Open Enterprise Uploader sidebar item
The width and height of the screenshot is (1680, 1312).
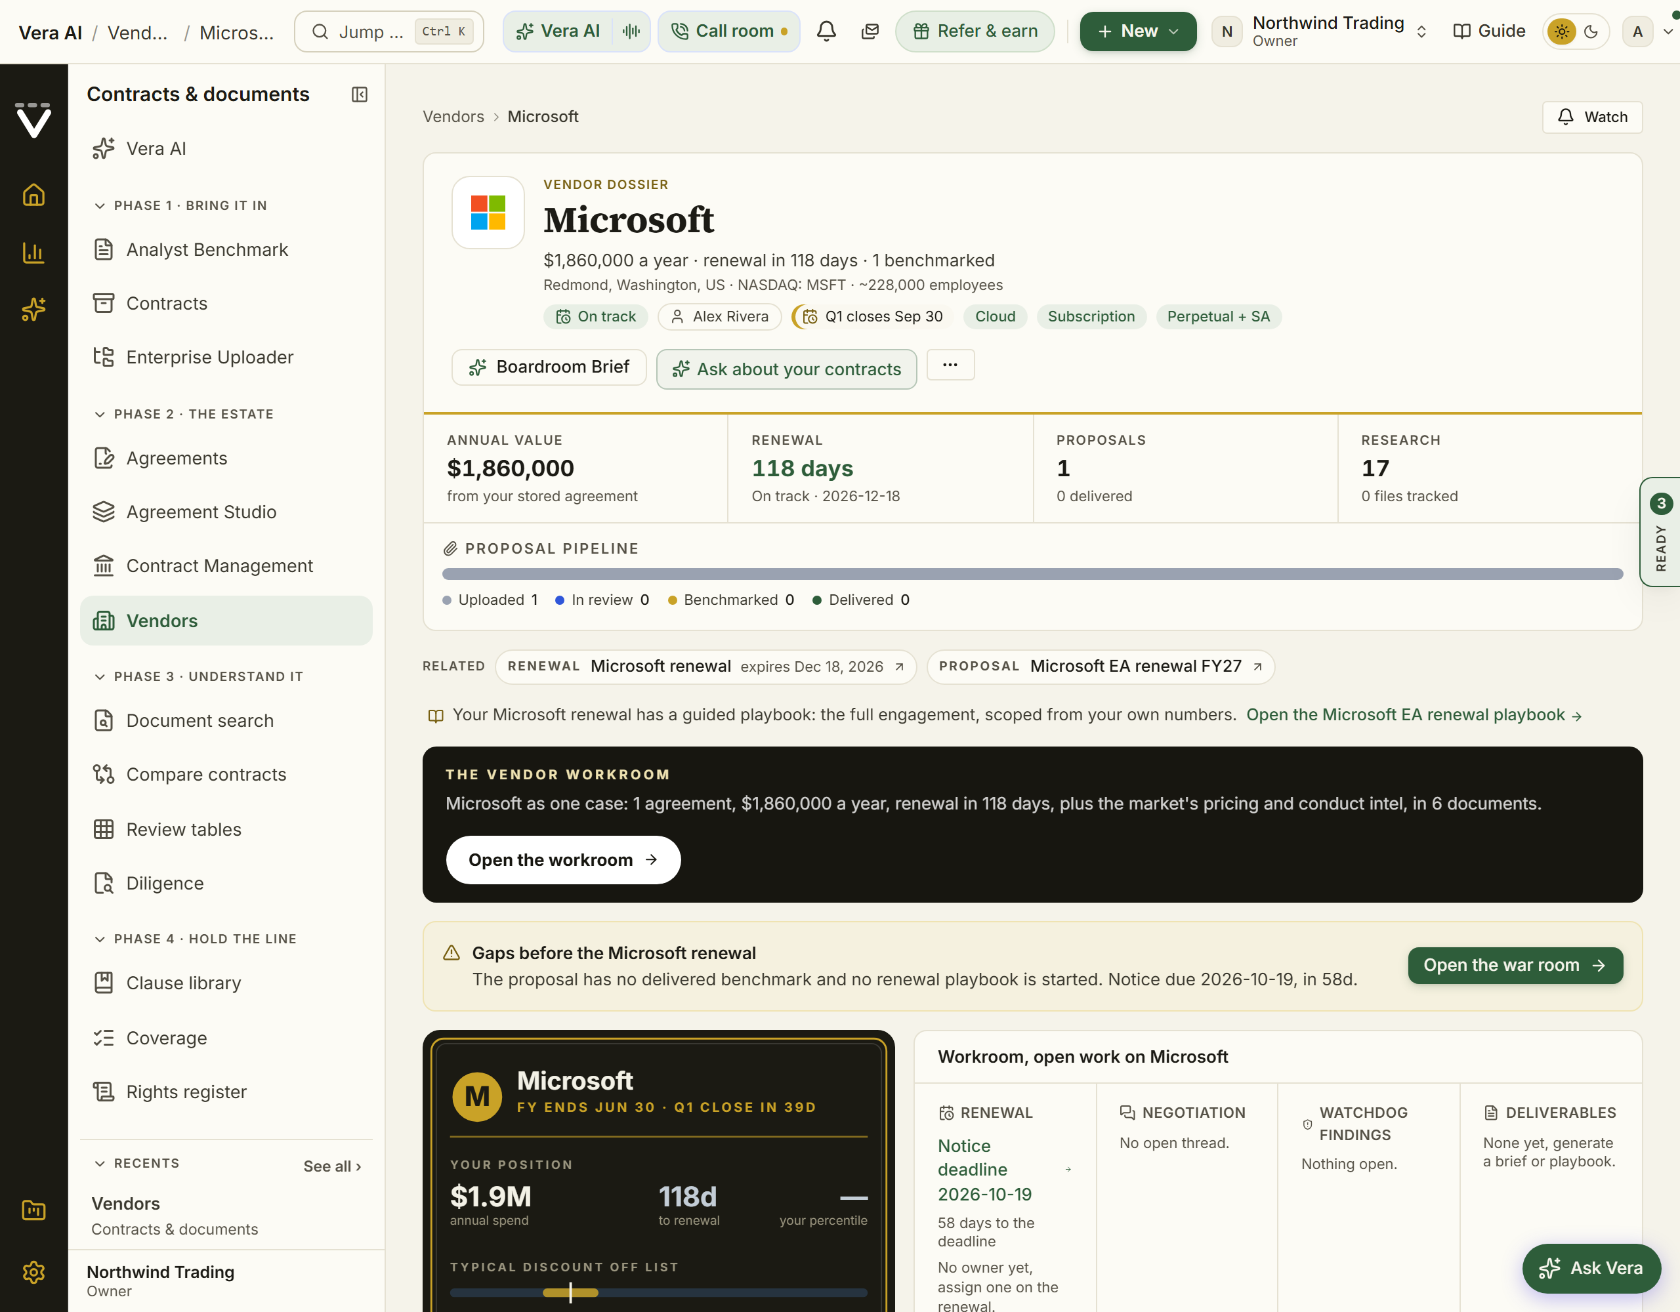pos(226,357)
